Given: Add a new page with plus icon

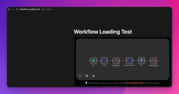Looking at the screenshot, I should tap(17, 9).
